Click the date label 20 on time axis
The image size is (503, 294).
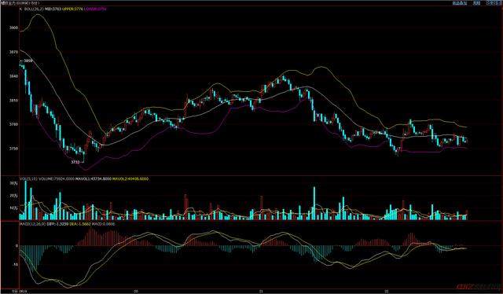(x=136, y=291)
